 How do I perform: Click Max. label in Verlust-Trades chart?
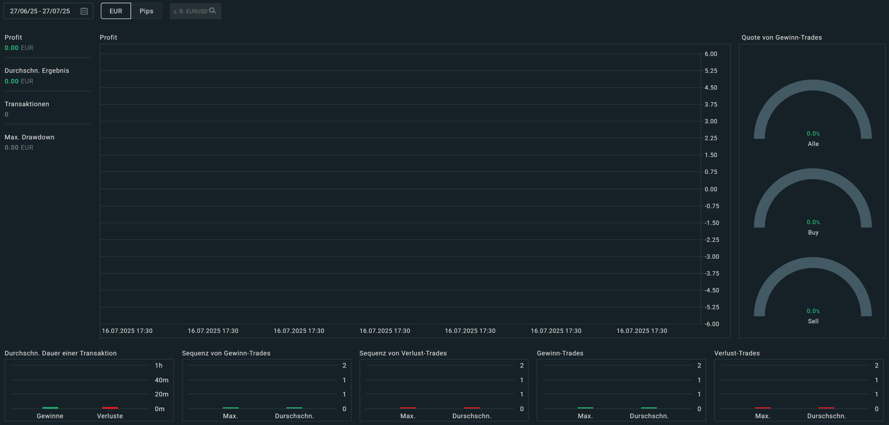[763, 416]
